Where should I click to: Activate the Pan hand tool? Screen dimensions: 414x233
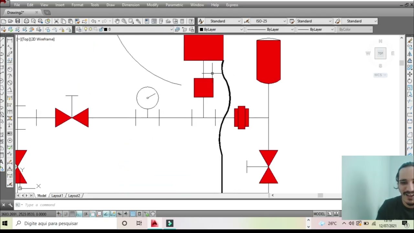117,21
